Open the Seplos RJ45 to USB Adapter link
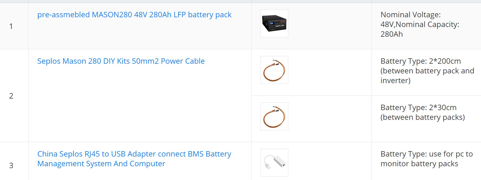This screenshot has height=180, width=481. [x=134, y=159]
